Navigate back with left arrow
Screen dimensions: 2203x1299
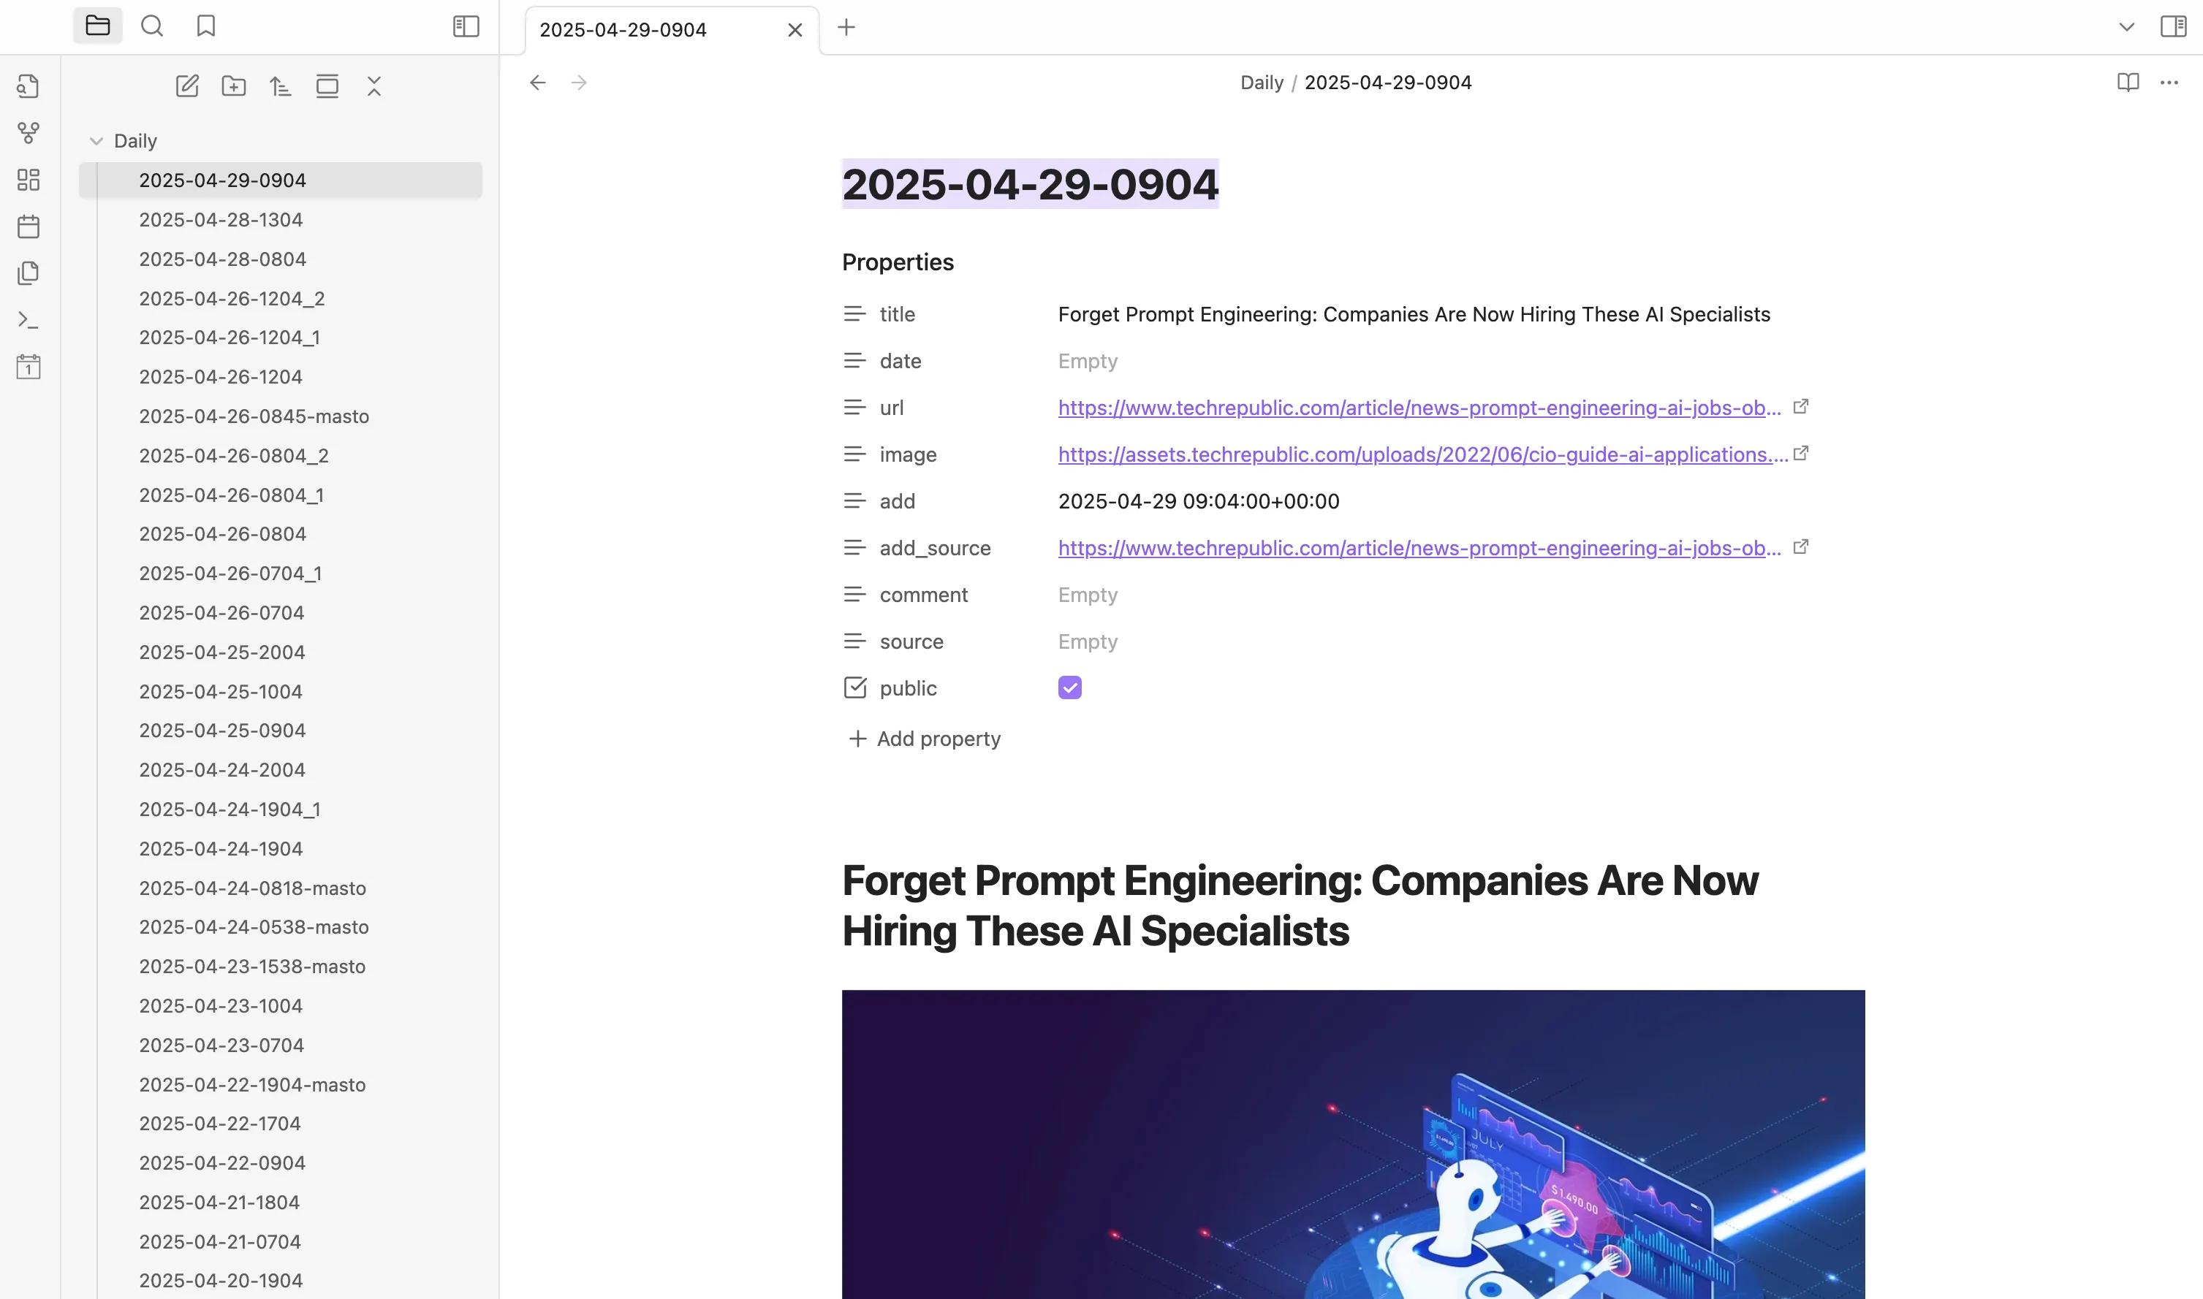coord(538,83)
